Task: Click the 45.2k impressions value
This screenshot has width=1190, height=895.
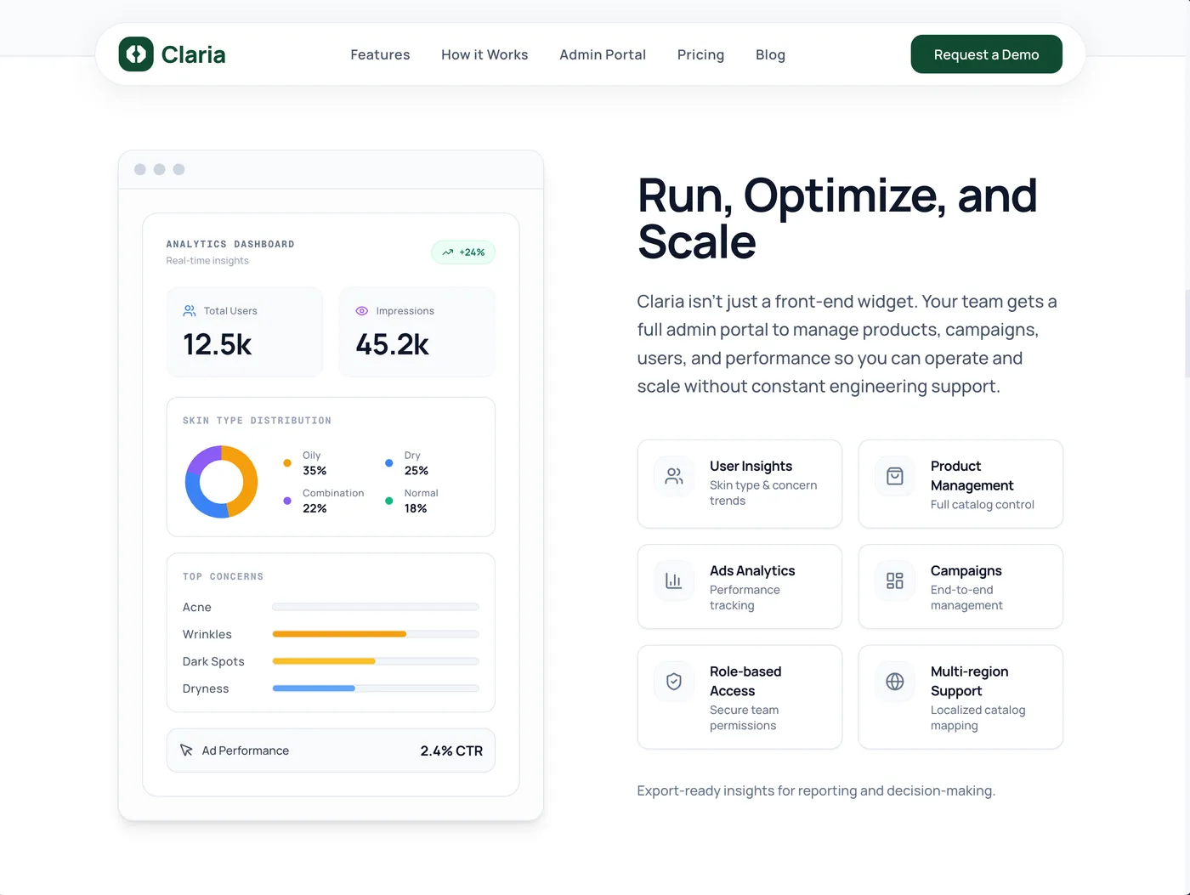Action: 392,344
